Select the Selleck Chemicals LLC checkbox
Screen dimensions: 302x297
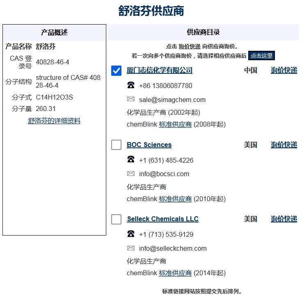point(117,219)
